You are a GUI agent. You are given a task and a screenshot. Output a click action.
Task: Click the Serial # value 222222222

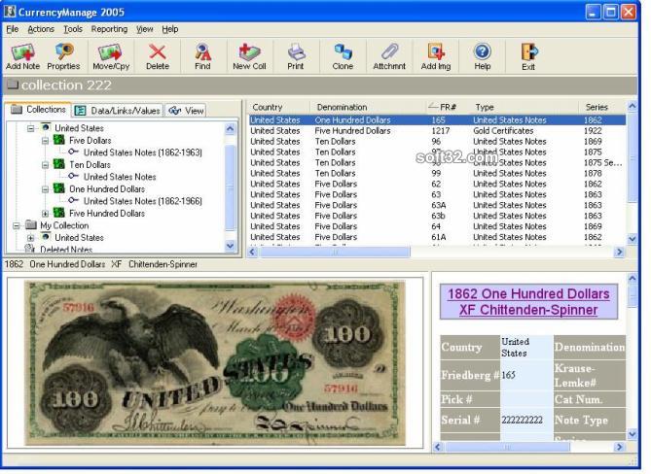pyautogui.click(x=522, y=420)
